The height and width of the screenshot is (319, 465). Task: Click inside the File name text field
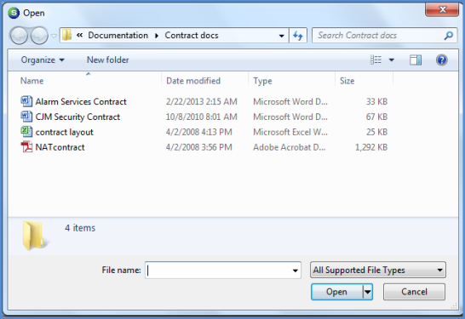click(219, 271)
